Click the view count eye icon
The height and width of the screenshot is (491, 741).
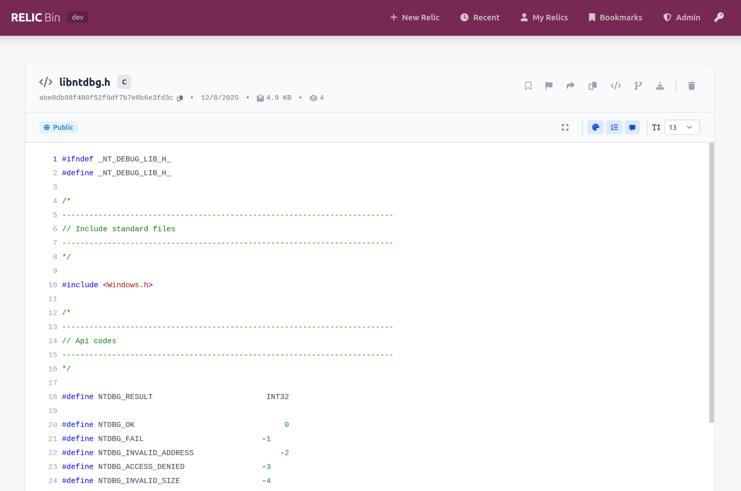click(314, 98)
